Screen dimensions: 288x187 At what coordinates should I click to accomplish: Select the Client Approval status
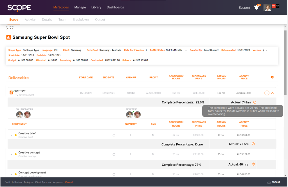pyautogui.click(x=43, y=182)
